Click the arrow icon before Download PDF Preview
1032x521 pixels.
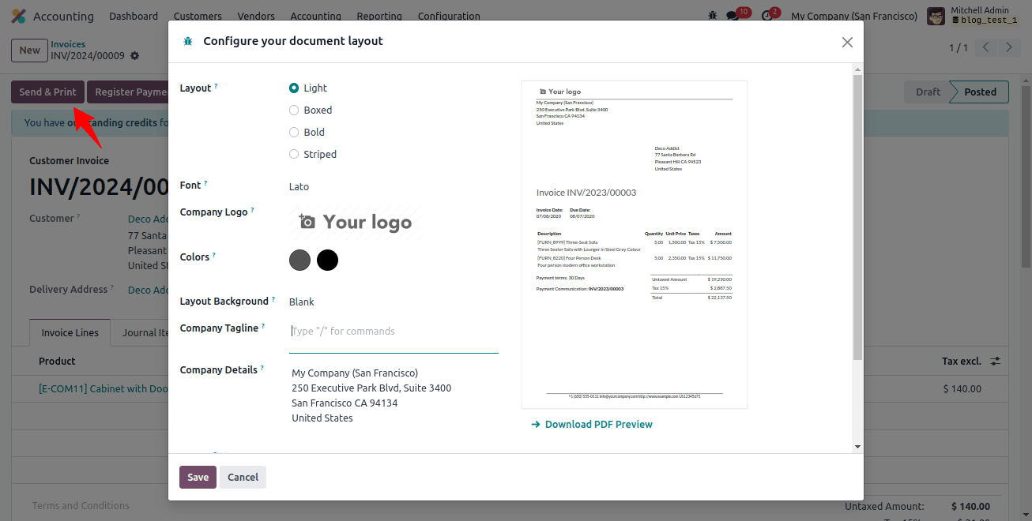pos(536,425)
